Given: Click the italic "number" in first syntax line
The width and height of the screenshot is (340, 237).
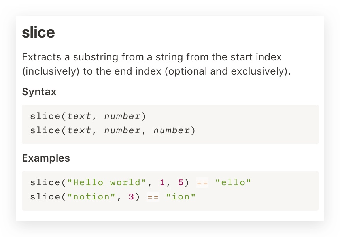Looking at the screenshot, I should pos(122,116).
